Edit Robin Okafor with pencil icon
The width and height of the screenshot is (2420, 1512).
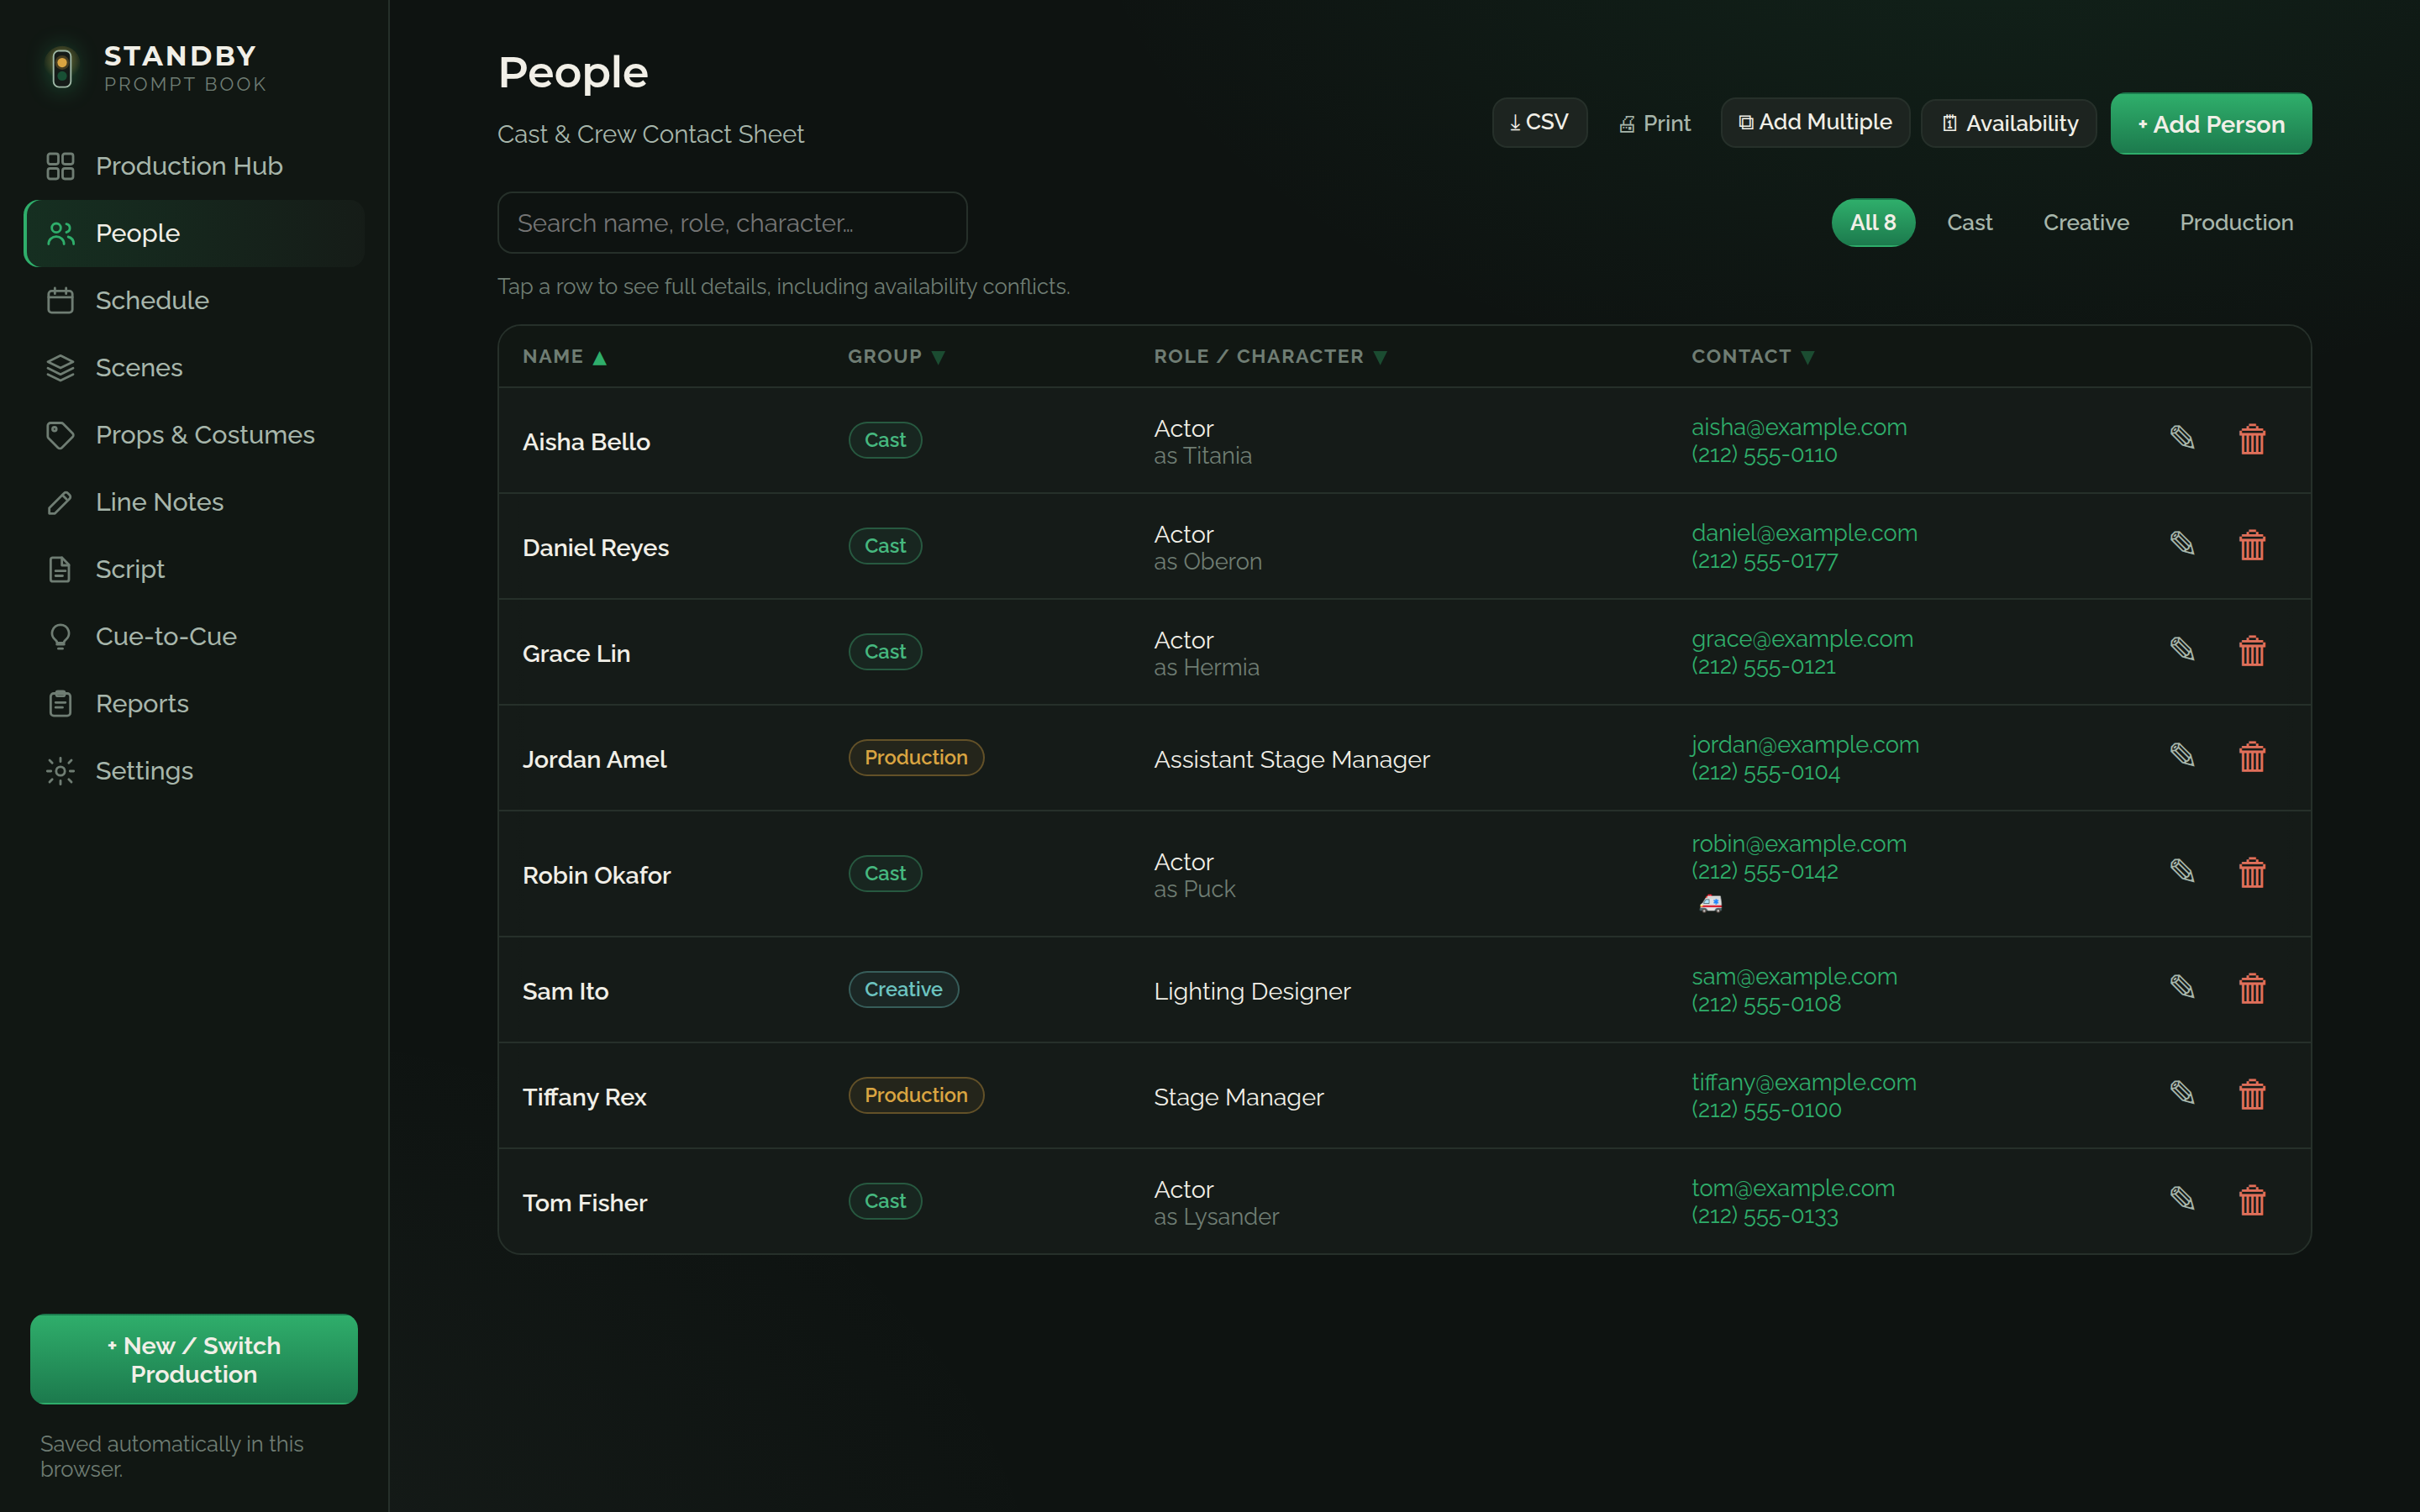[2182, 872]
